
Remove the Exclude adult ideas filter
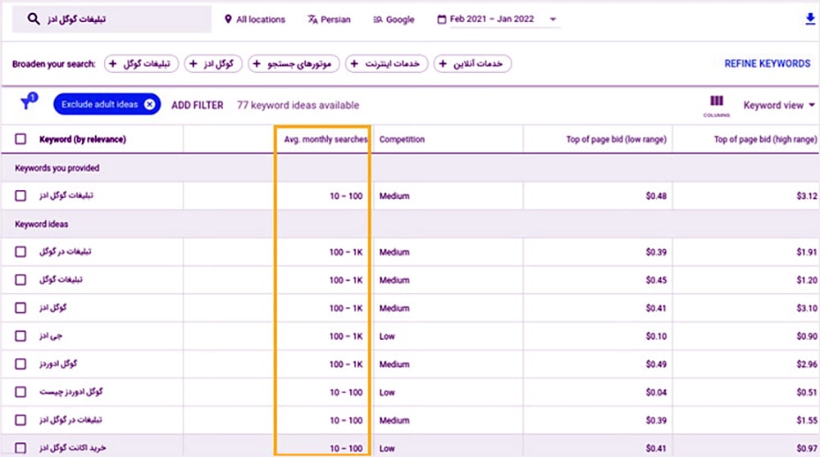(149, 105)
